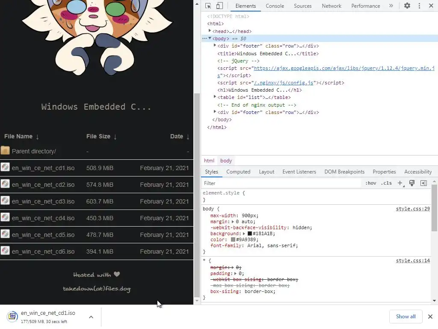
Task: Toggle the :hov element state panel
Action: 371,183
